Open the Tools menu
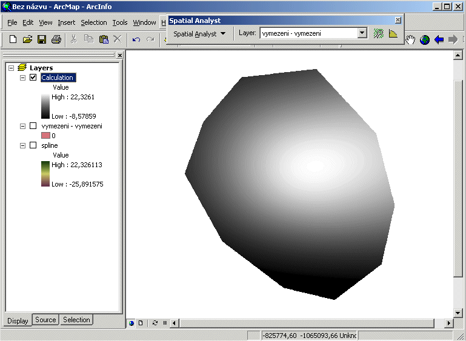 120,22
